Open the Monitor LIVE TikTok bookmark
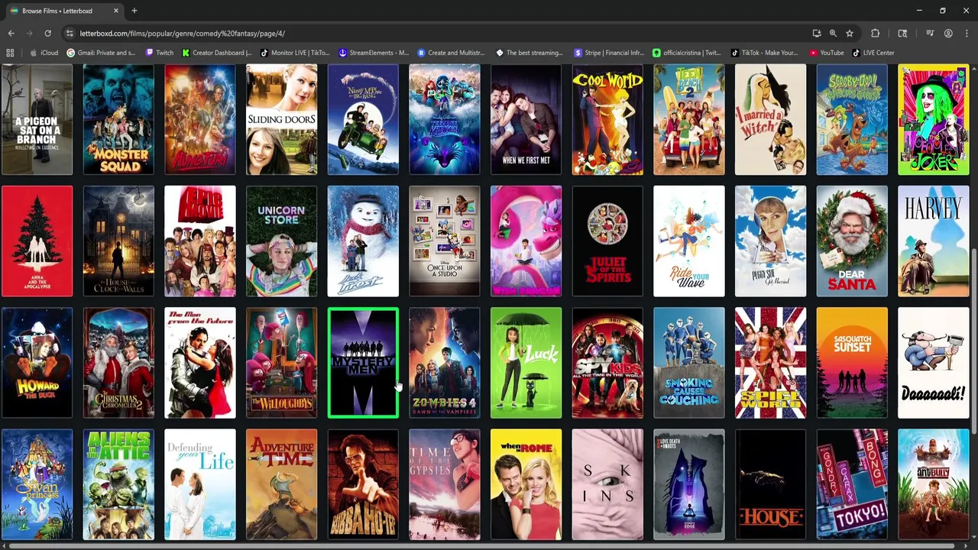978x550 pixels. 295,53
